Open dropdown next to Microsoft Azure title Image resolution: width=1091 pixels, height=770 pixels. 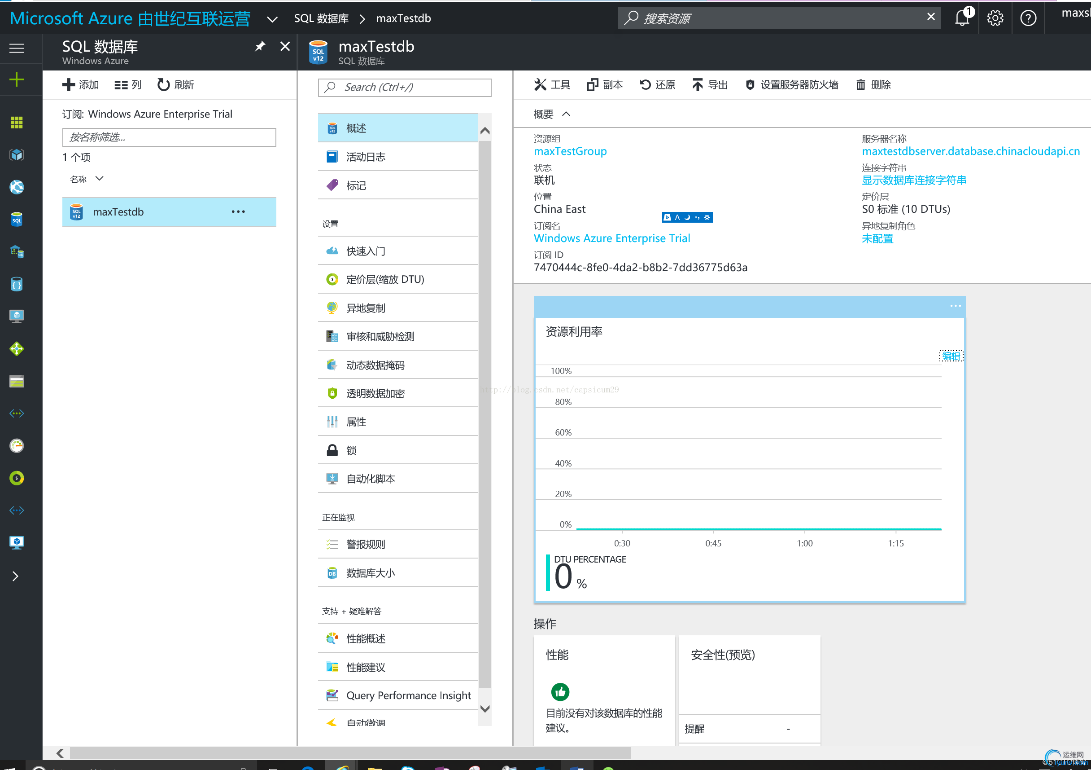pos(272,19)
